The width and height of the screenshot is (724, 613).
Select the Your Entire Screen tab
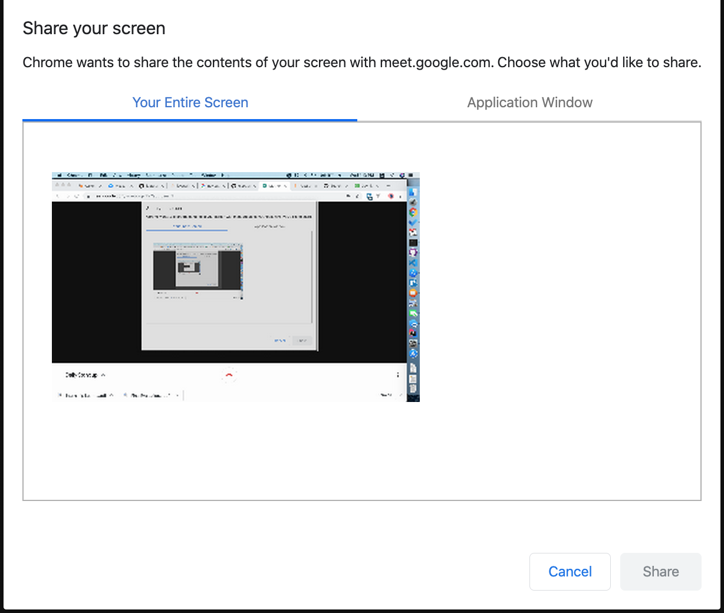pyautogui.click(x=190, y=103)
